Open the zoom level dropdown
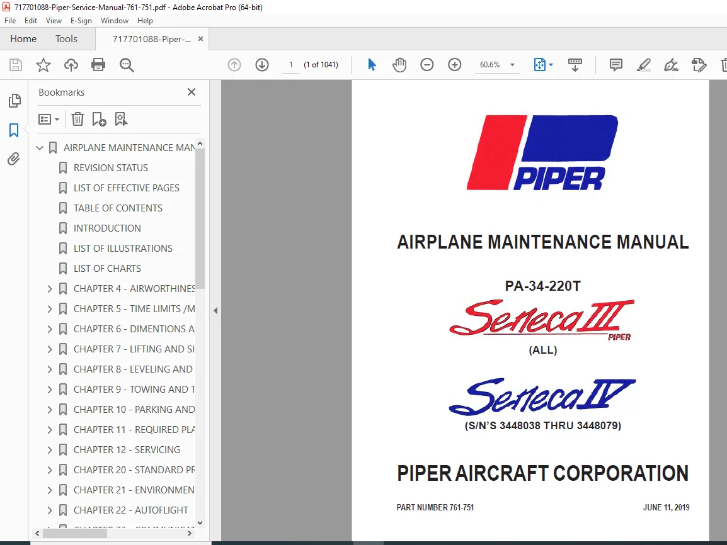This screenshot has width=727, height=545. coord(512,65)
